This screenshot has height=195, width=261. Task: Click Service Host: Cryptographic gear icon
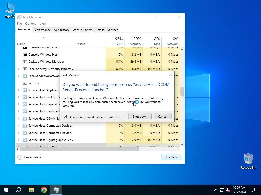point(25,140)
